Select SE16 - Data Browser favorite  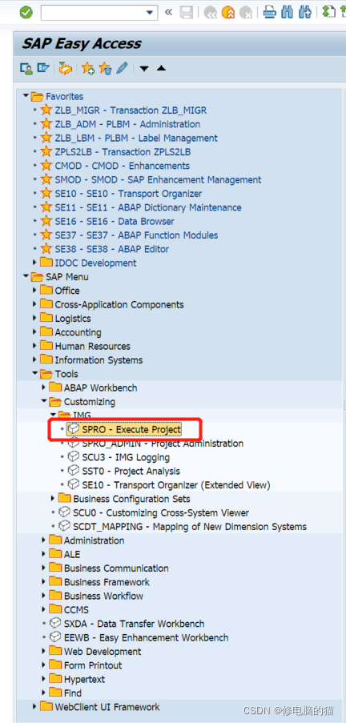click(x=115, y=221)
